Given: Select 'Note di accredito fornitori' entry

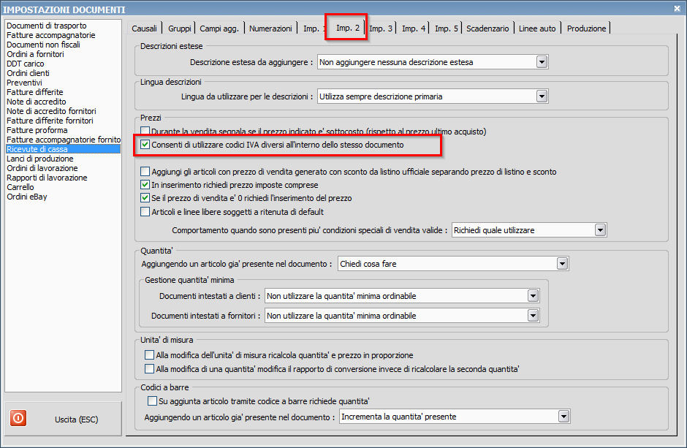Looking at the screenshot, I should pos(51,111).
